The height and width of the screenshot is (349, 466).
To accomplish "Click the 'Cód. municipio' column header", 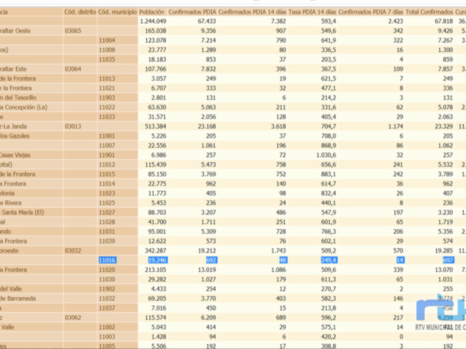I will coord(116,10).
